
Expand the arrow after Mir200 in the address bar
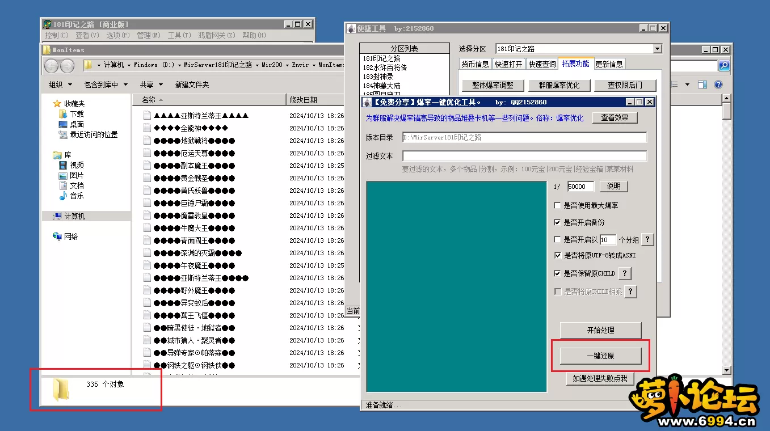click(x=287, y=65)
